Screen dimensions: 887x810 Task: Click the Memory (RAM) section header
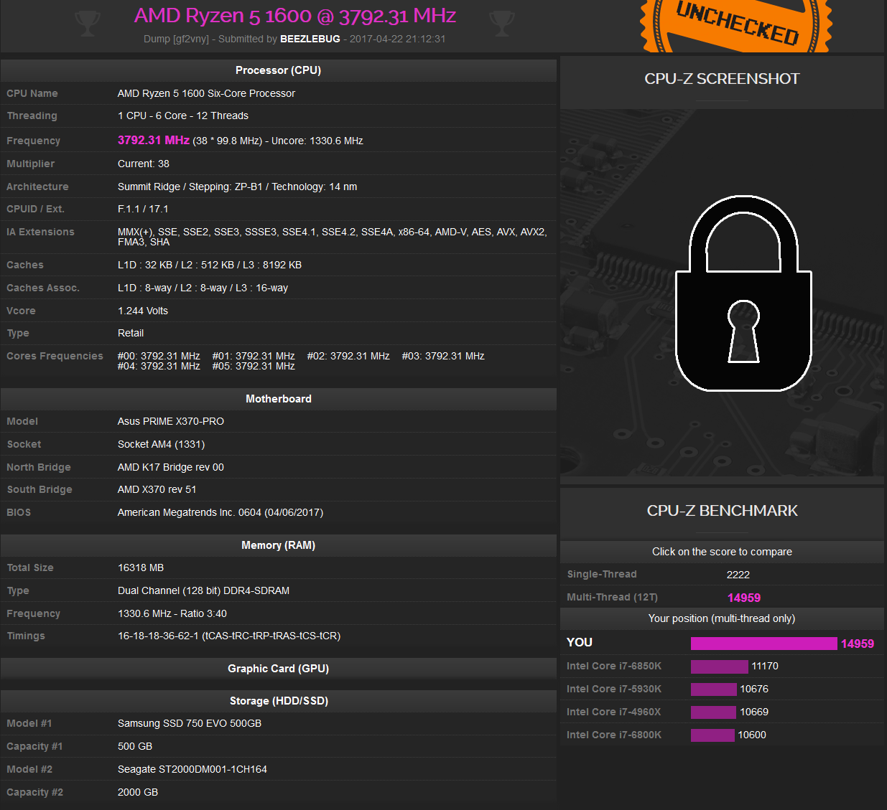(279, 545)
